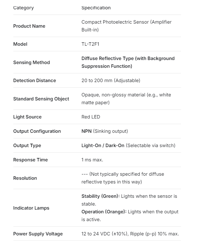Select the "Opaque, non-glossy material" text
204x241 pixels.
point(113,95)
